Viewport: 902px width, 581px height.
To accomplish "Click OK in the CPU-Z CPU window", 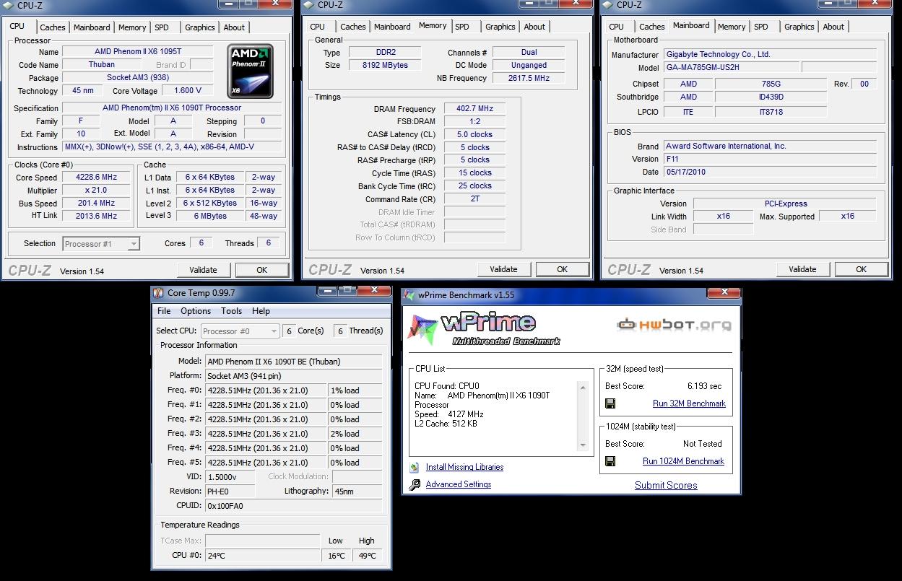I will 262,270.
